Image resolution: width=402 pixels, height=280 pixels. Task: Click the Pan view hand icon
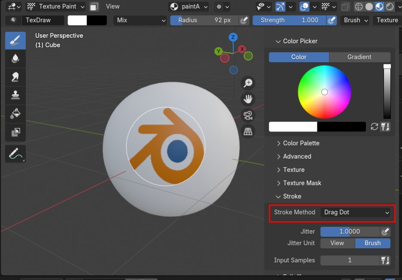coord(248,99)
